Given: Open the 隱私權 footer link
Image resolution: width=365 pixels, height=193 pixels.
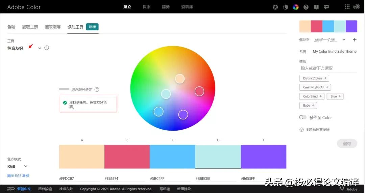Looking at the screenshot, I should pos(165,189).
